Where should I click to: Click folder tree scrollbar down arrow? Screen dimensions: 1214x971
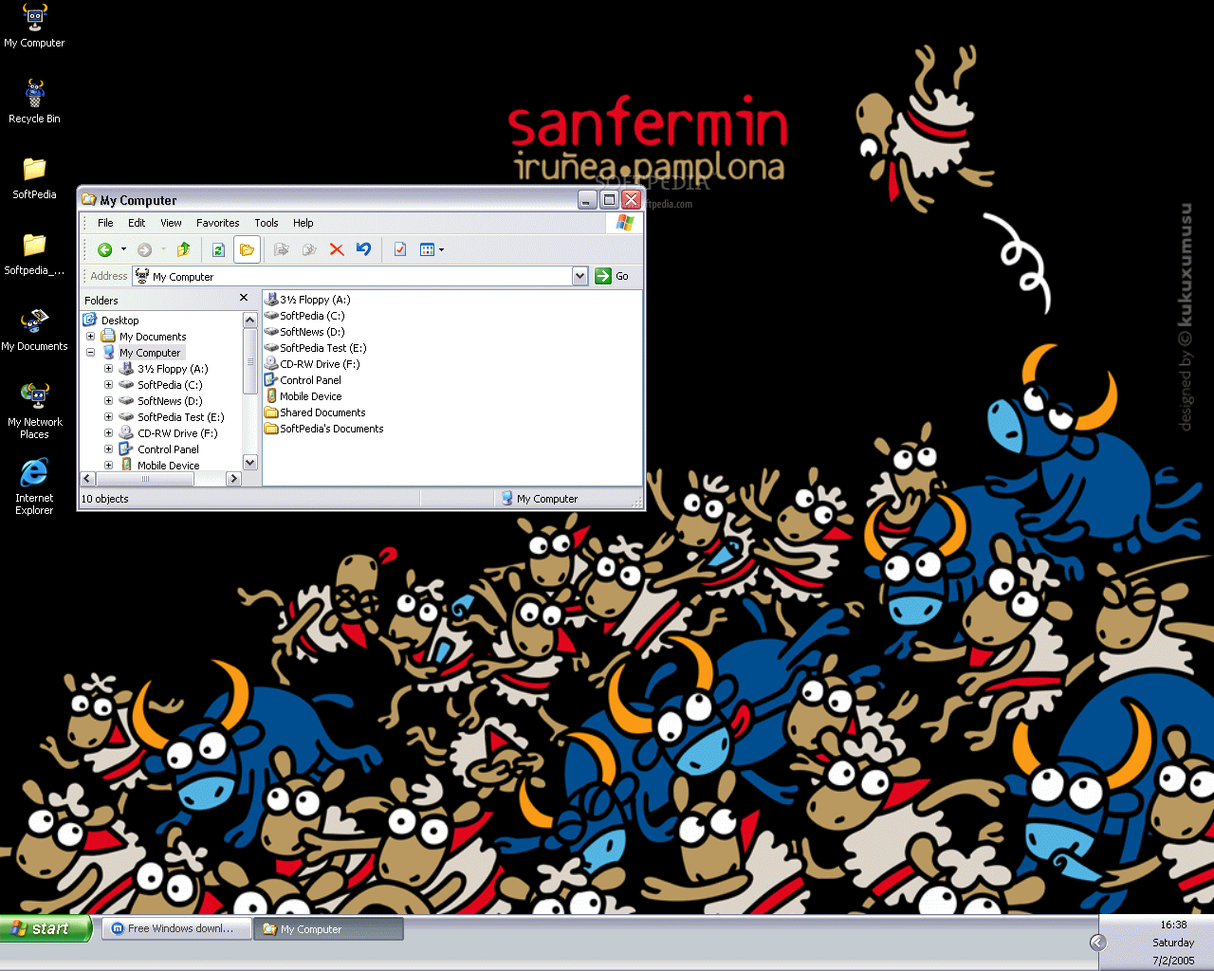tap(250, 463)
